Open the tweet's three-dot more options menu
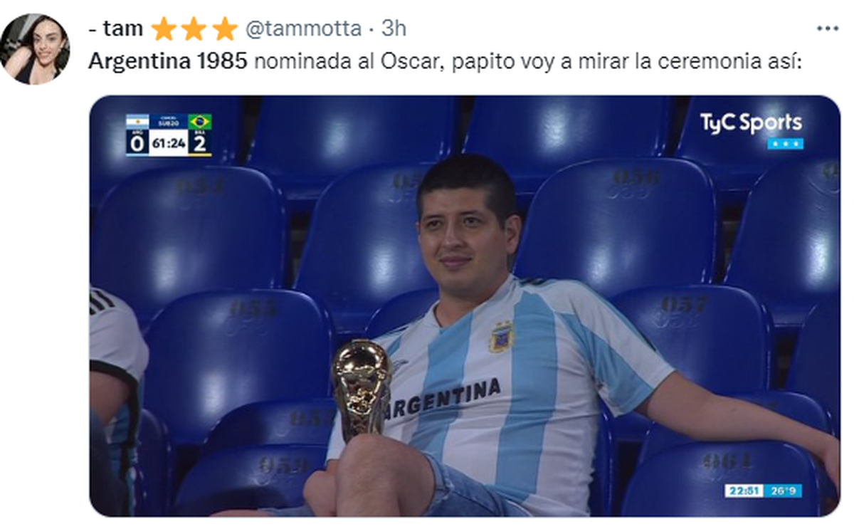854x529 pixels. [x=828, y=28]
